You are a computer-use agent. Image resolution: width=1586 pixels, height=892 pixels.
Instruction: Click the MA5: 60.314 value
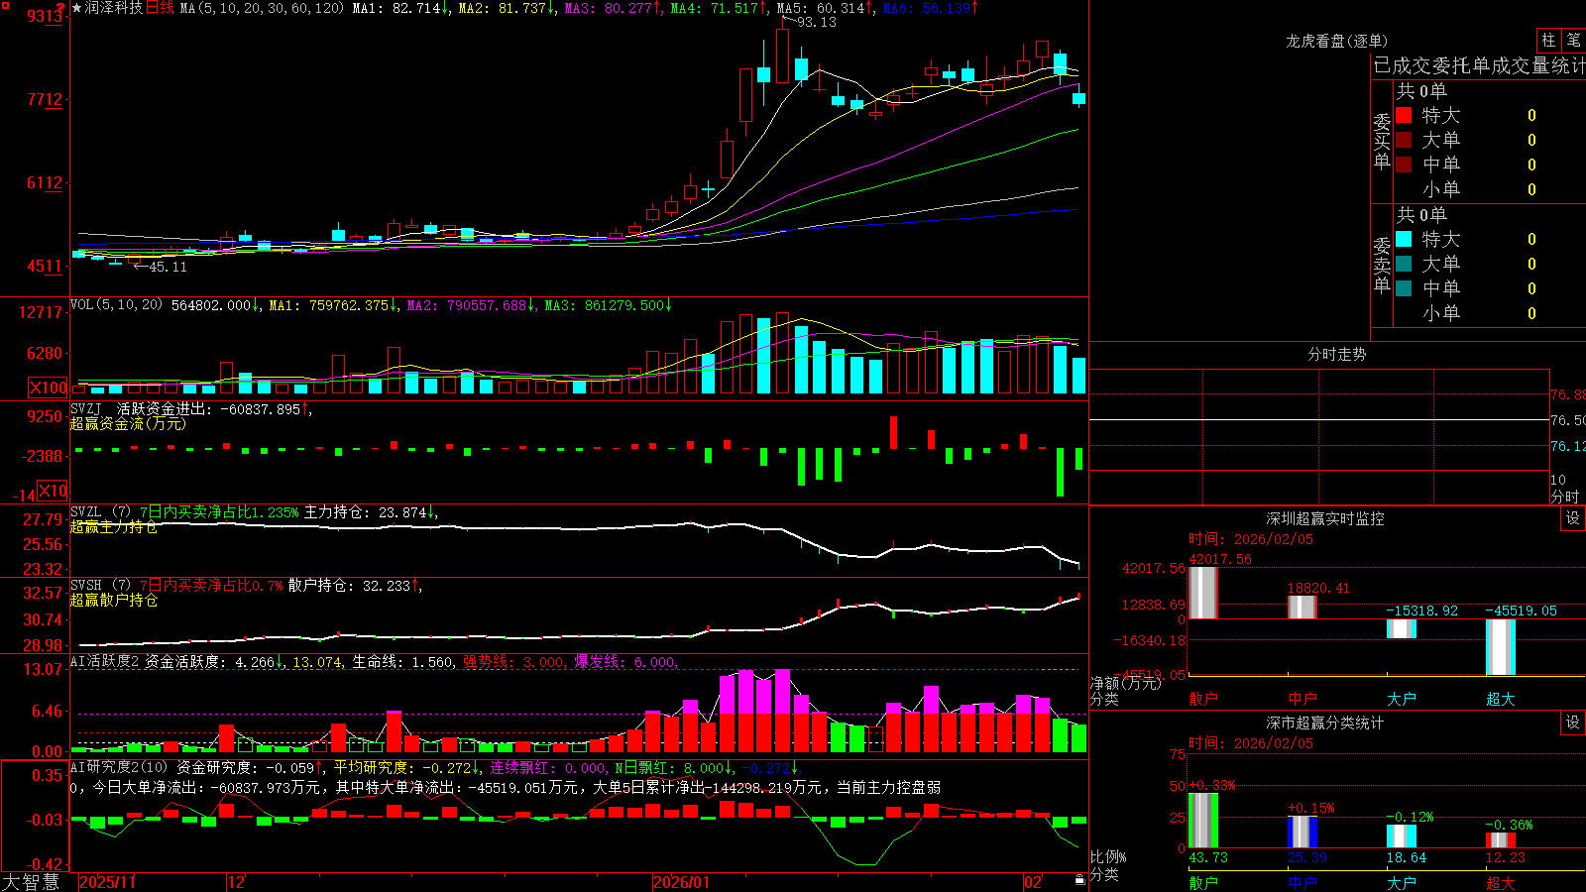coord(825,8)
